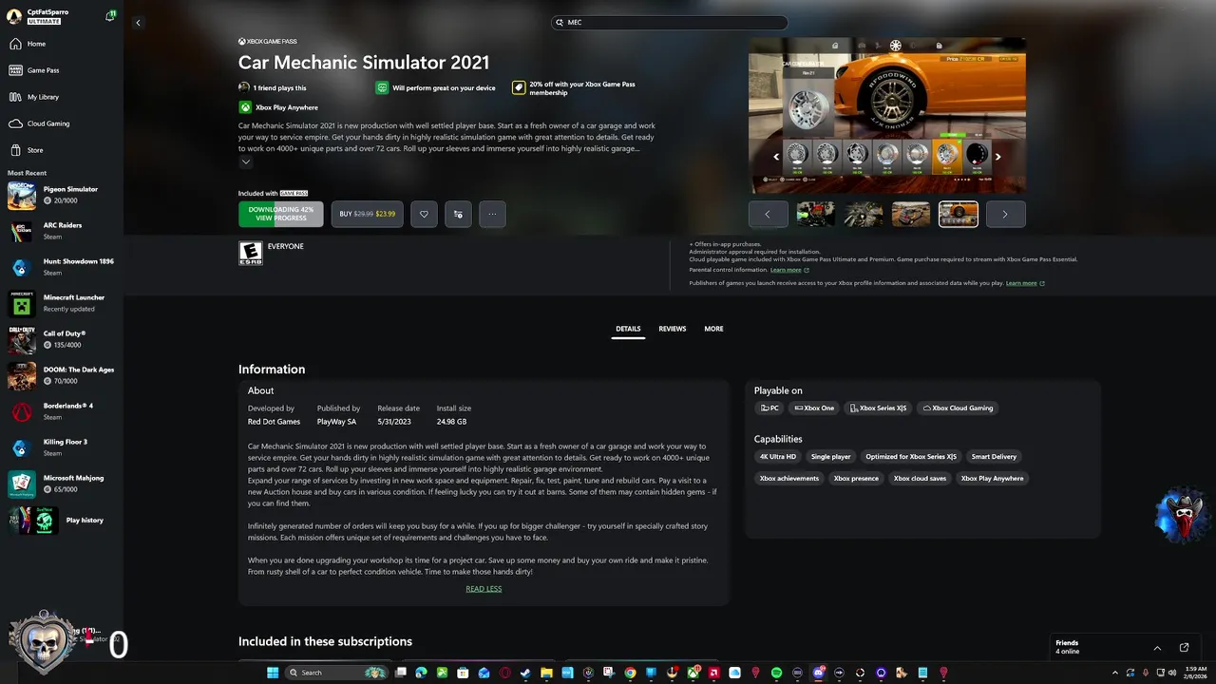
Task: Expand the Friends panel chevron
Action: (1157, 648)
